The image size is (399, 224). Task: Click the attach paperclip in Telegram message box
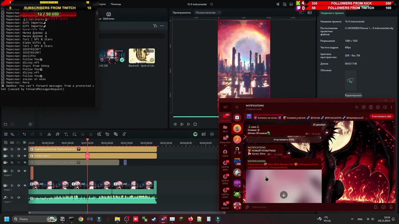click(x=247, y=207)
